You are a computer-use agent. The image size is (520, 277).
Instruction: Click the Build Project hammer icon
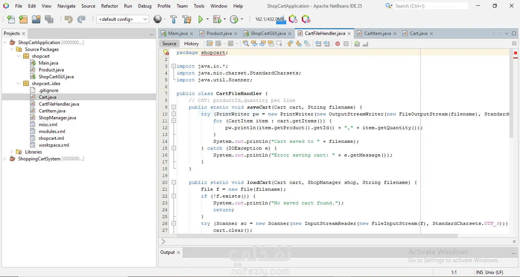tap(174, 19)
